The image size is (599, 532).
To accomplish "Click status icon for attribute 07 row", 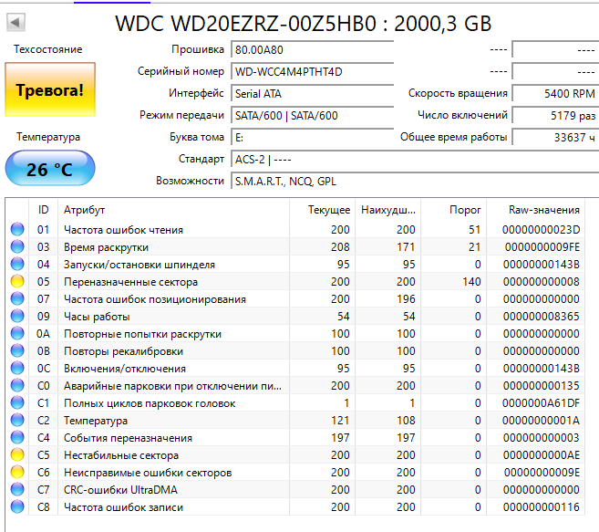I will [17, 298].
